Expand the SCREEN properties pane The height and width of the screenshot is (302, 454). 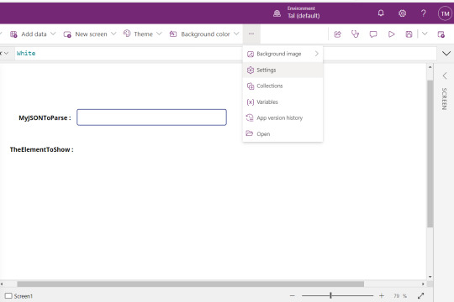(x=445, y=75)
